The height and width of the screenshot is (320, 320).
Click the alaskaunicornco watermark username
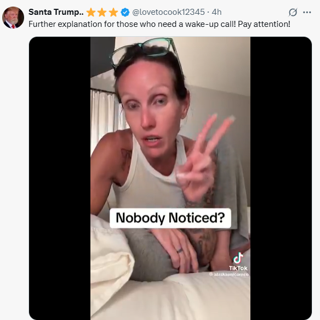229,274
